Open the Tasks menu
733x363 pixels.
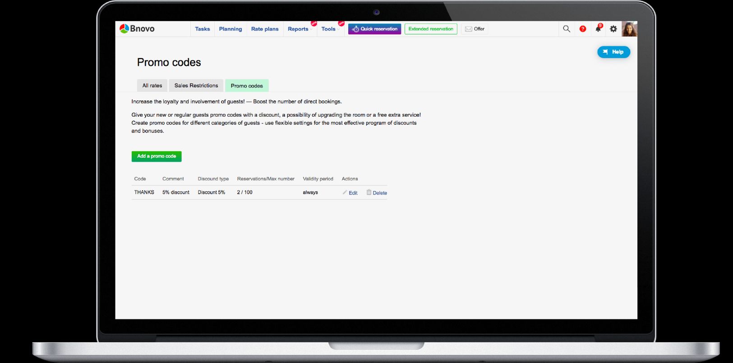click(x=203, y=29)
